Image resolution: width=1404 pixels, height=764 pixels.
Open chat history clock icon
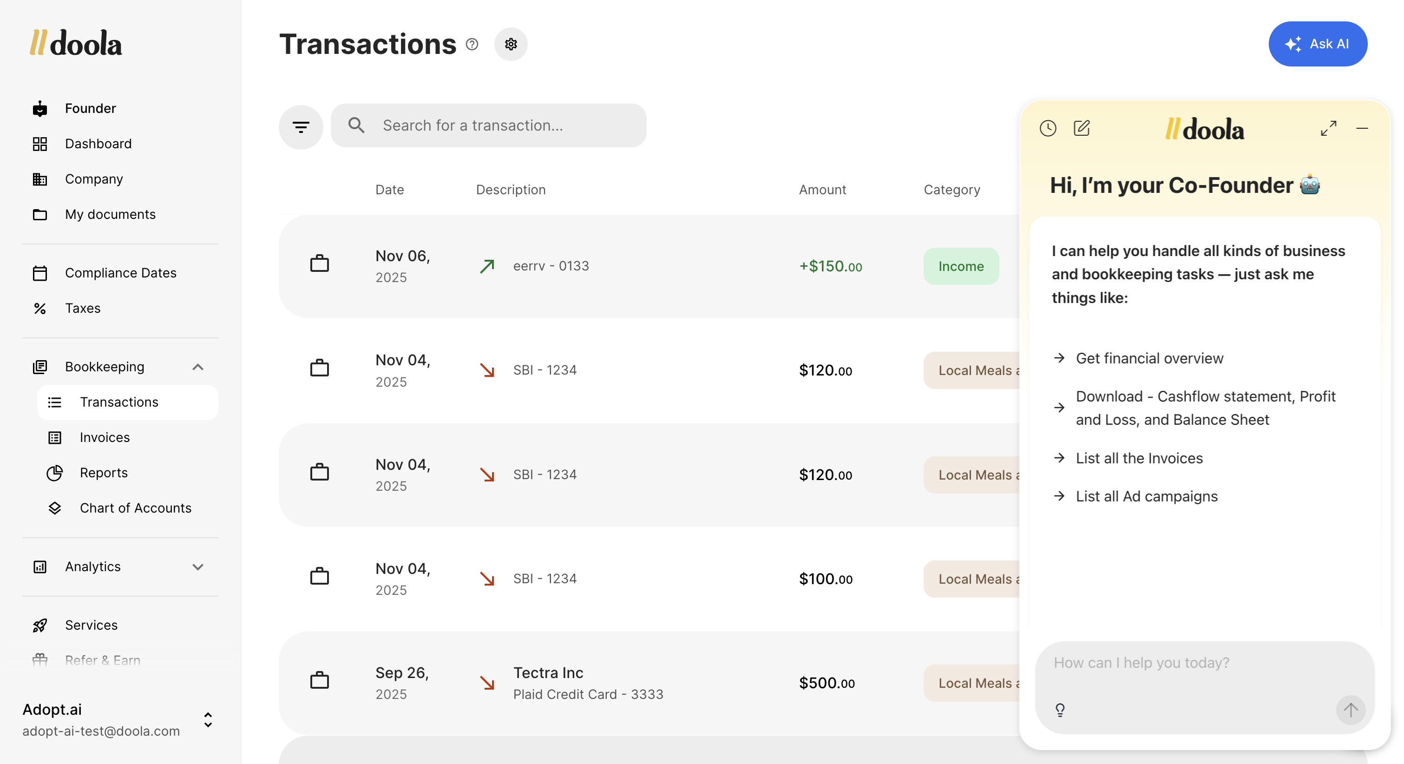1048,128
